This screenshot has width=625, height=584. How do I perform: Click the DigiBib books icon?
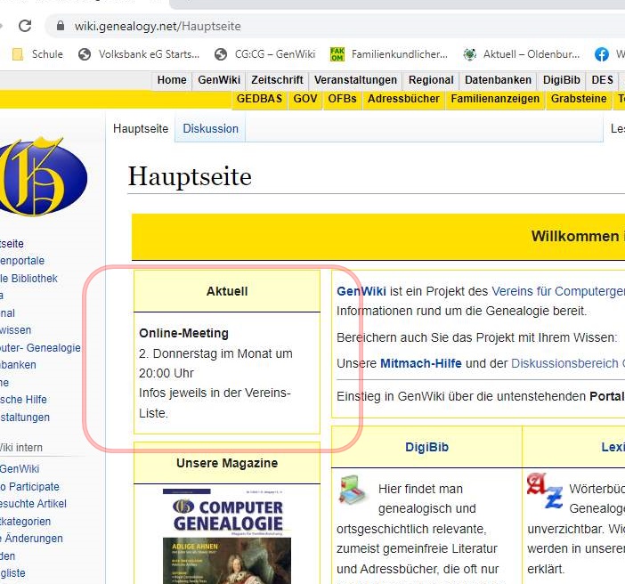(x=352, y=490)
